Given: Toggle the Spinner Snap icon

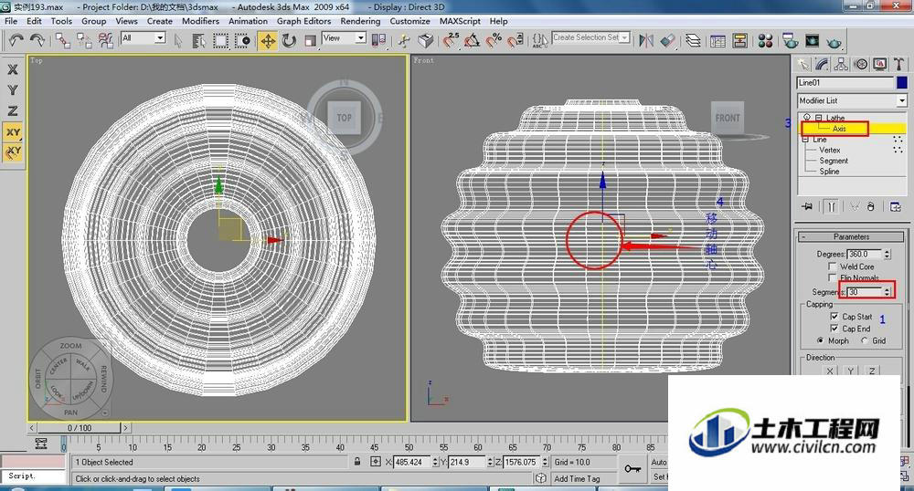Looking at the screenshot, I should 515,40.
